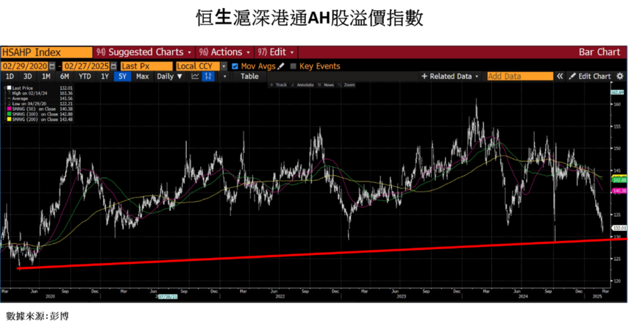Click the Edit Chart button
This screenshot has width=629, height=327.
pyautogui.click(x=590, y=76)
